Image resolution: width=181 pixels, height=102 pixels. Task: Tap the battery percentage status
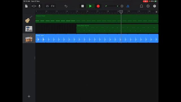pos(152,1)
